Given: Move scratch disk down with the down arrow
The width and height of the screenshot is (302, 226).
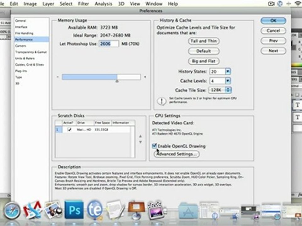Looking at the screenshot, I should pos(140,142).
